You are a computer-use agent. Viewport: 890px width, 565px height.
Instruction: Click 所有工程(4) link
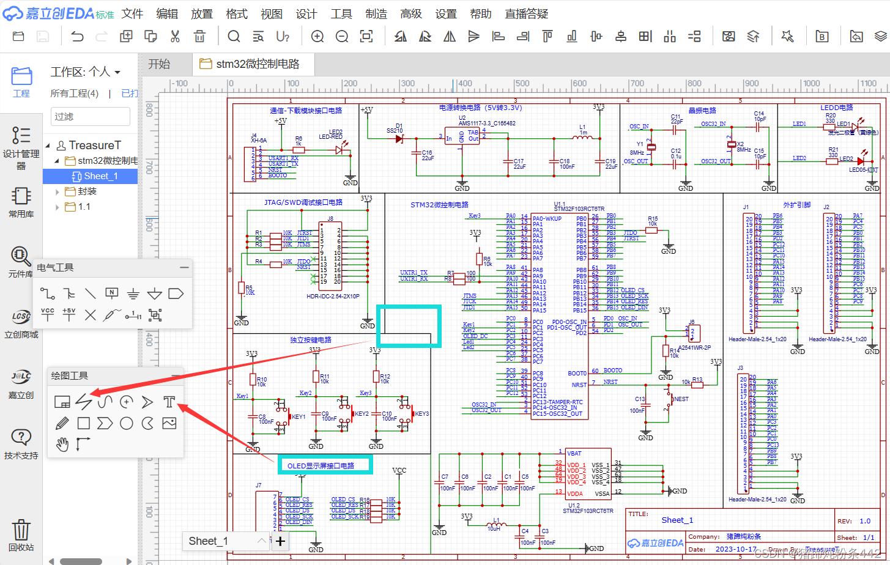point(74,94)
